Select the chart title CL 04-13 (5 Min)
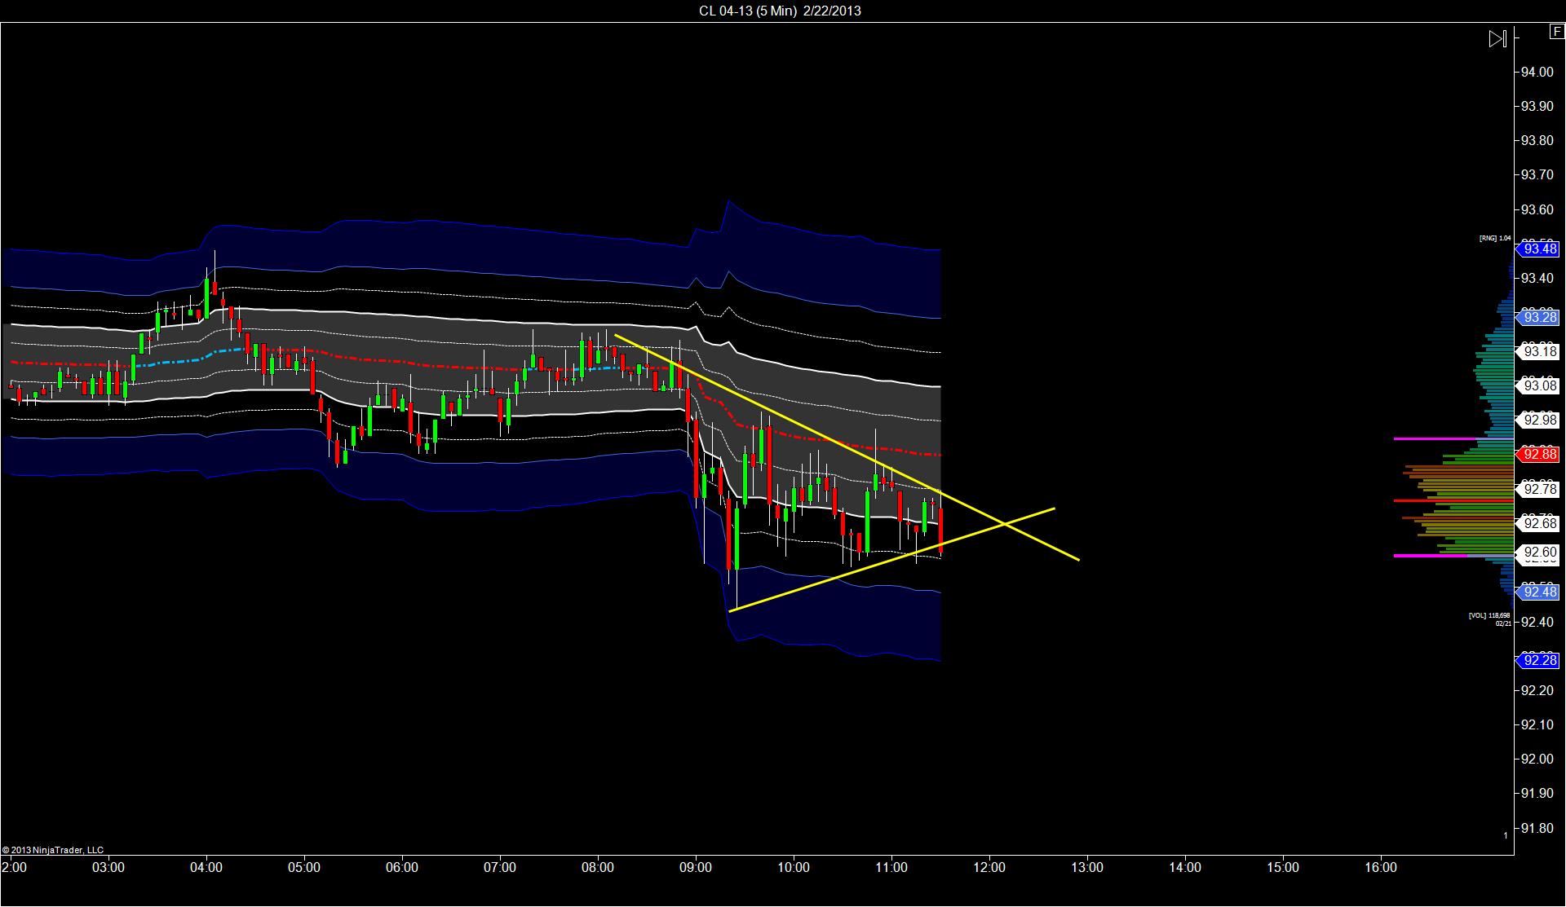 [747, 11]
